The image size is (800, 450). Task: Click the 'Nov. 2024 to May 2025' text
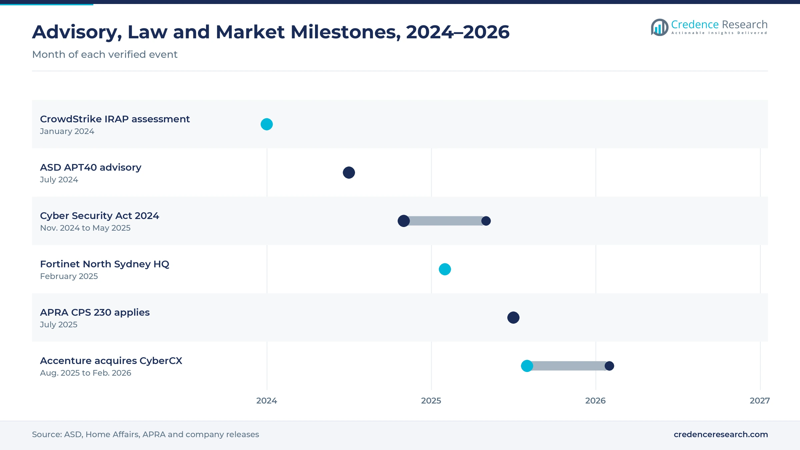[85, 228]
